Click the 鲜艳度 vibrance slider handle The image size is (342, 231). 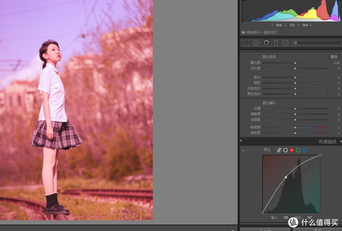(x=295, y=127)
